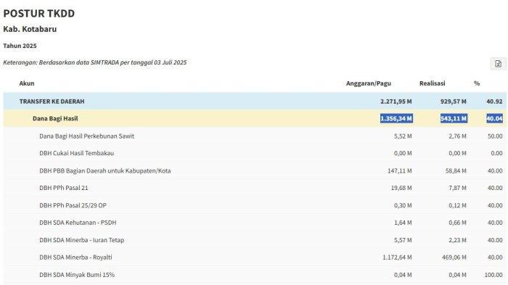This screenshot has height=285, width=508.
Task: Click DBH SDA Kehutanan - PSDH row
Action: 255,223
